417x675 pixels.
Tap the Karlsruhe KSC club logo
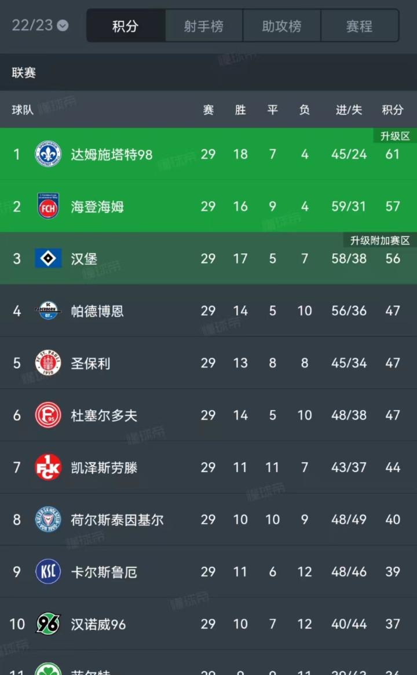click(48, 572)
